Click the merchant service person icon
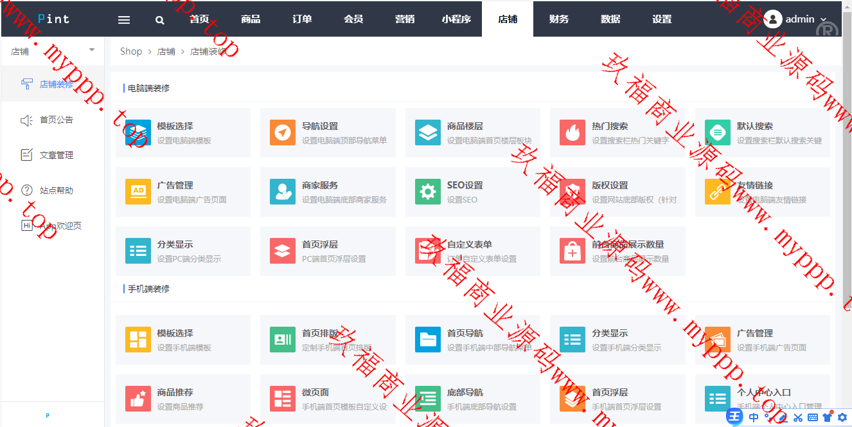This screenshot has width=852, height=427. click(283, 192)
